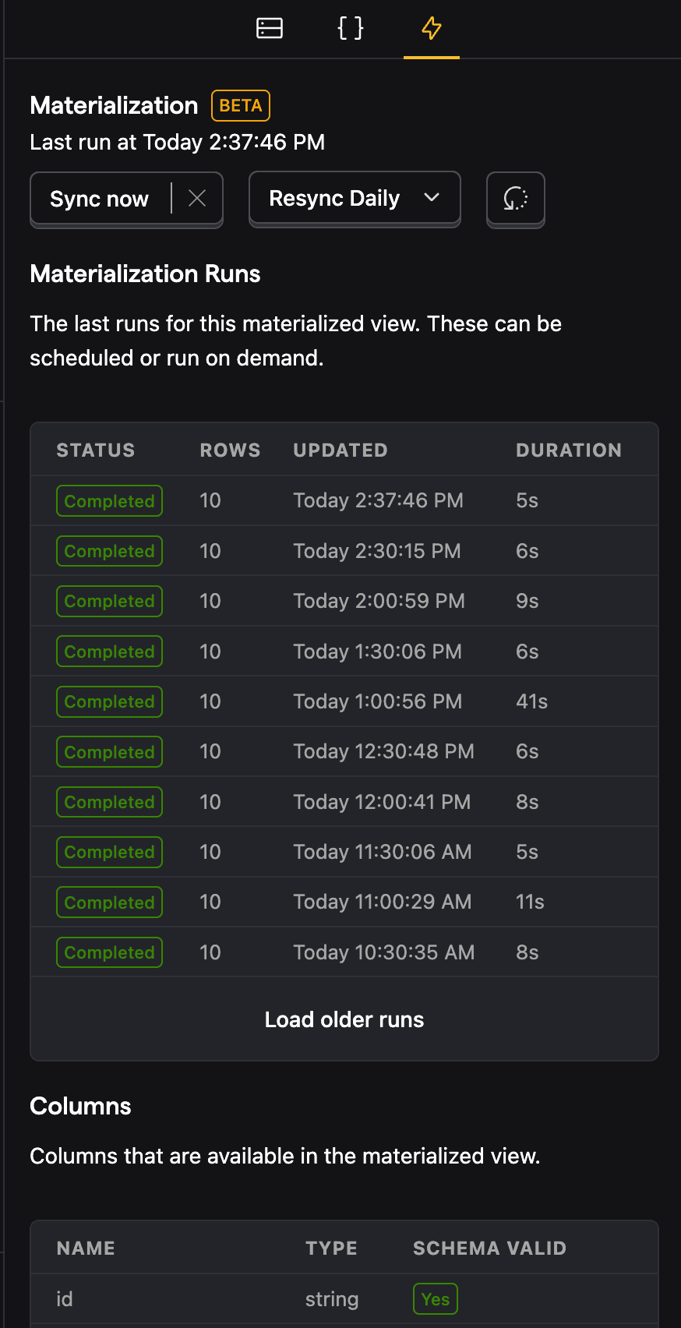Screen dimensions: 681x1328
Task: Click the DURATION column header
Action: pyautogui.click(x=569, y=450)
